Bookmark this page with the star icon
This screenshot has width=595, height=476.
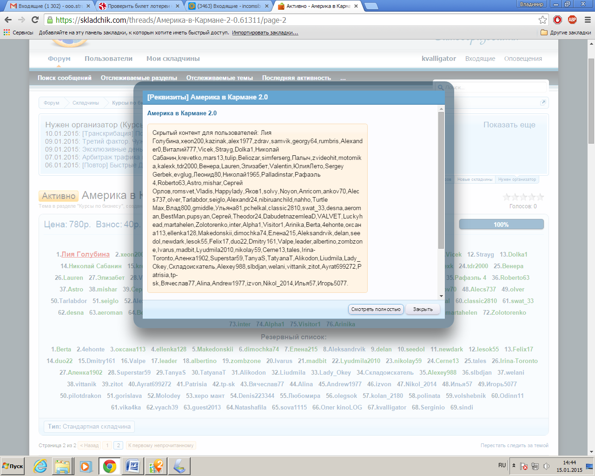tap(542, 20)
